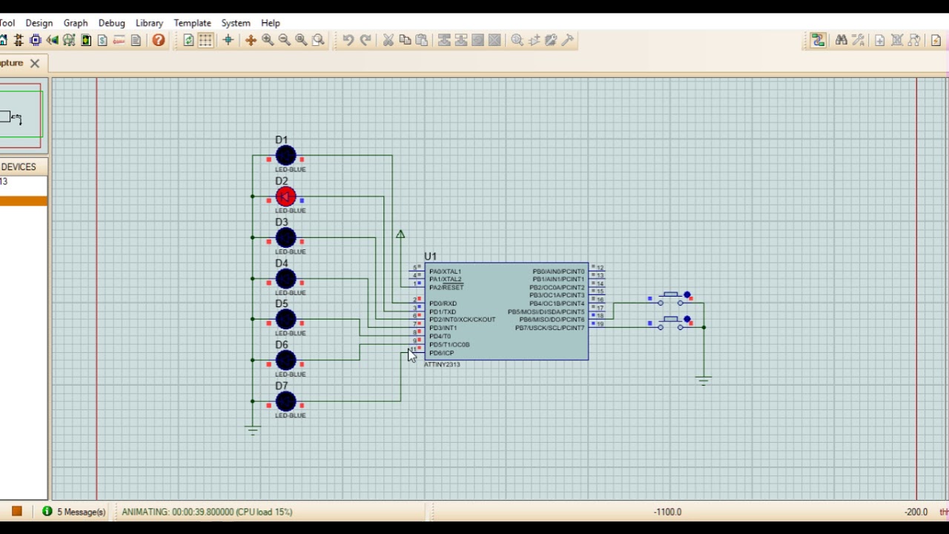949x534 pixels.
Task: Click the red help question mark icon
Action: 159,40
